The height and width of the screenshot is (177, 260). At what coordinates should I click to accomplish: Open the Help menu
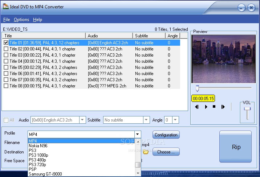(37, 20)
